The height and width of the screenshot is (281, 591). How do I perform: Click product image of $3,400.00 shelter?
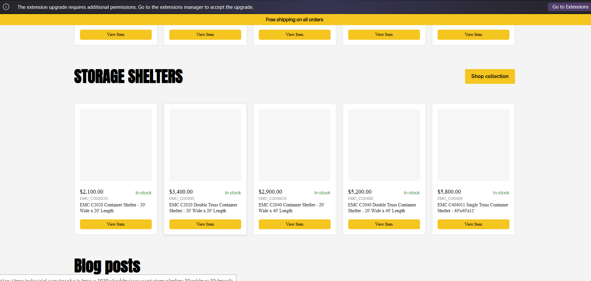click(x=205, y=145)
